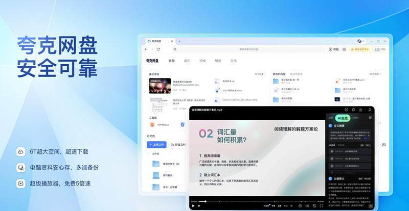
Task: Open the 5.0x playback speed option
Action: [286, 206]
